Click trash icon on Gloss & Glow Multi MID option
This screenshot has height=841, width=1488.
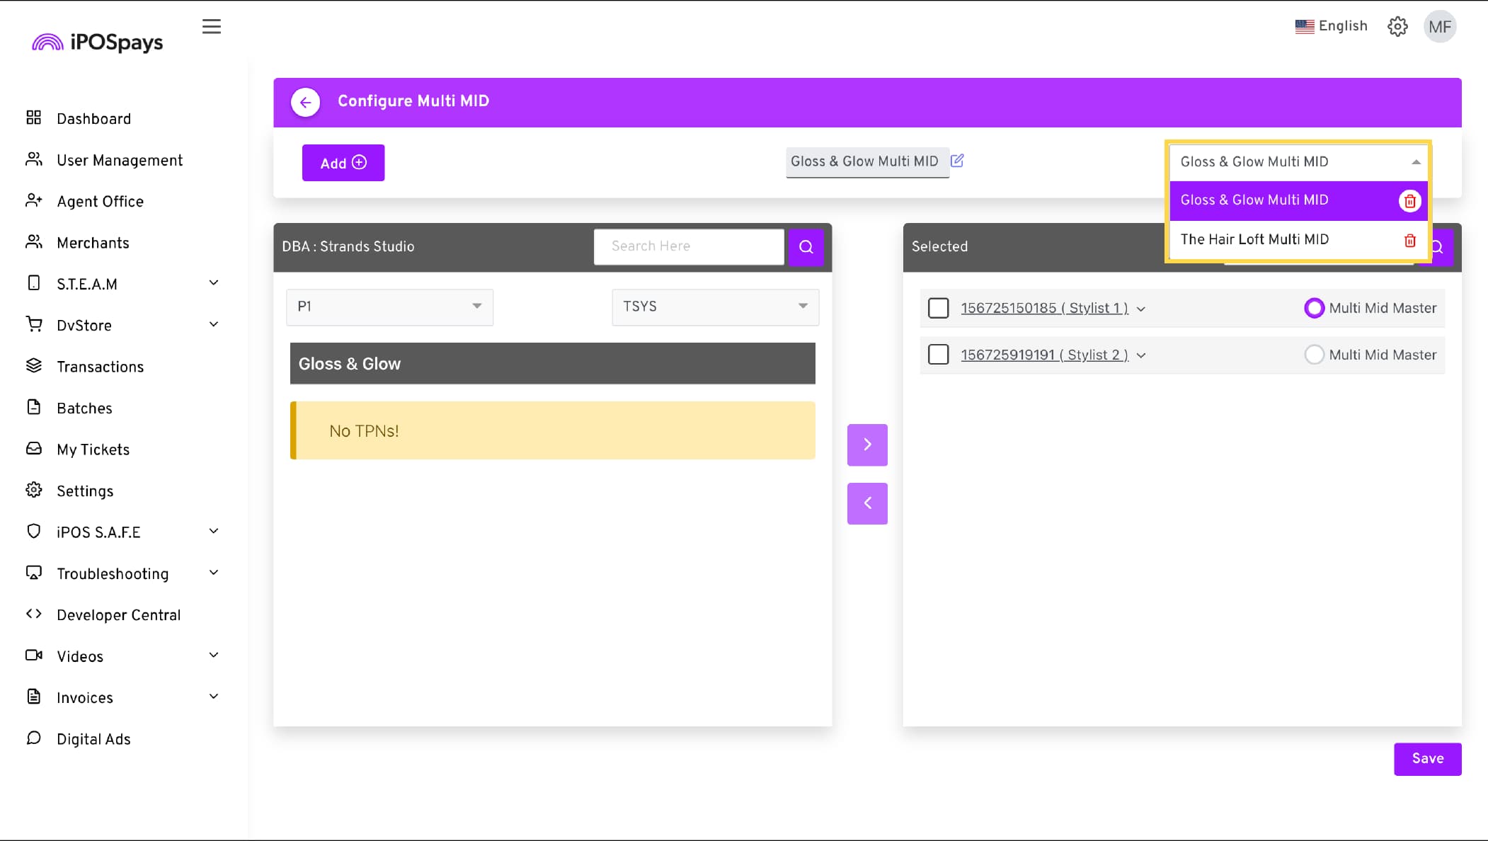coord(1409,201)
